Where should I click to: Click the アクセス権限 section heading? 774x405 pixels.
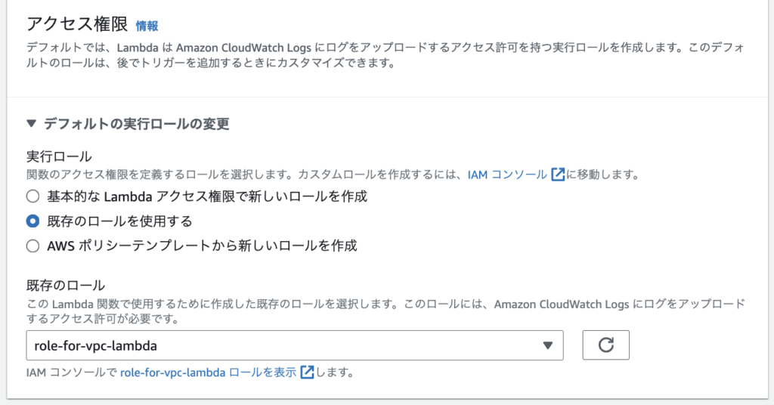(x=77, y=25)
